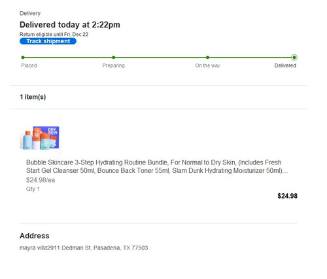327x279 pixels.
Task: Click the Track shipment button
Action: click(48, 41)
